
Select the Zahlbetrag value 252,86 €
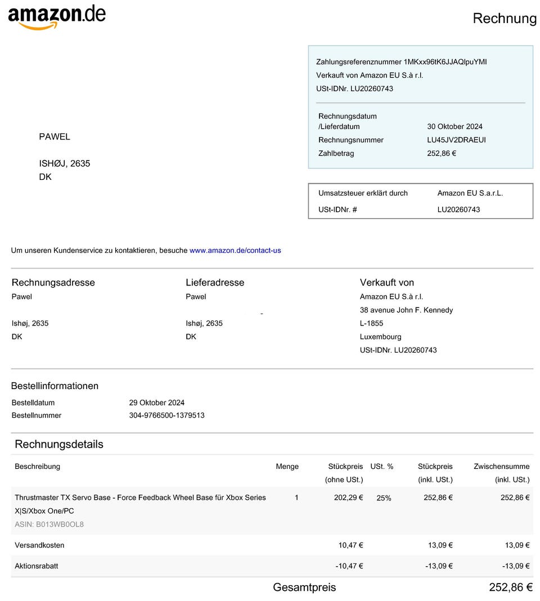pos(442,153)
